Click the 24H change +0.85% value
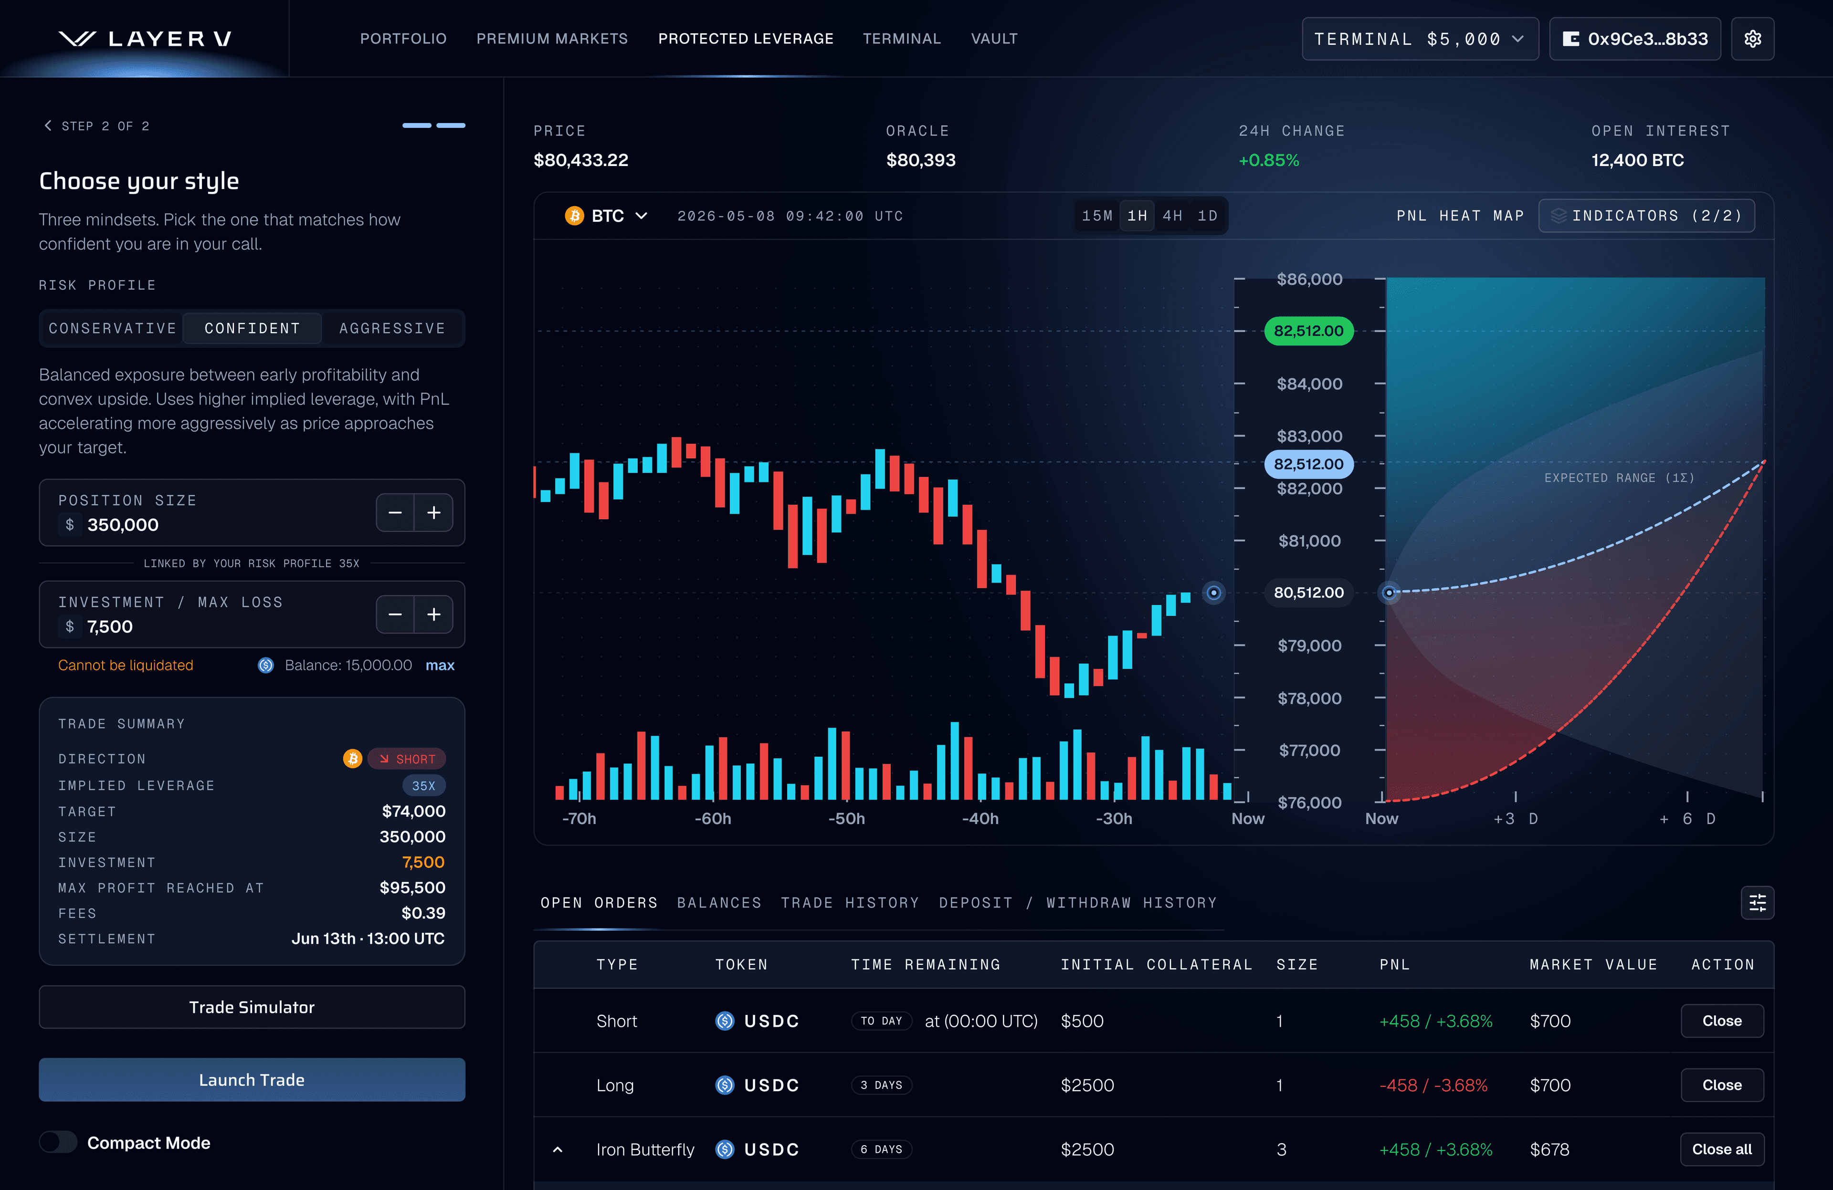The image size is (1833, 1190). pos(1268,160)
